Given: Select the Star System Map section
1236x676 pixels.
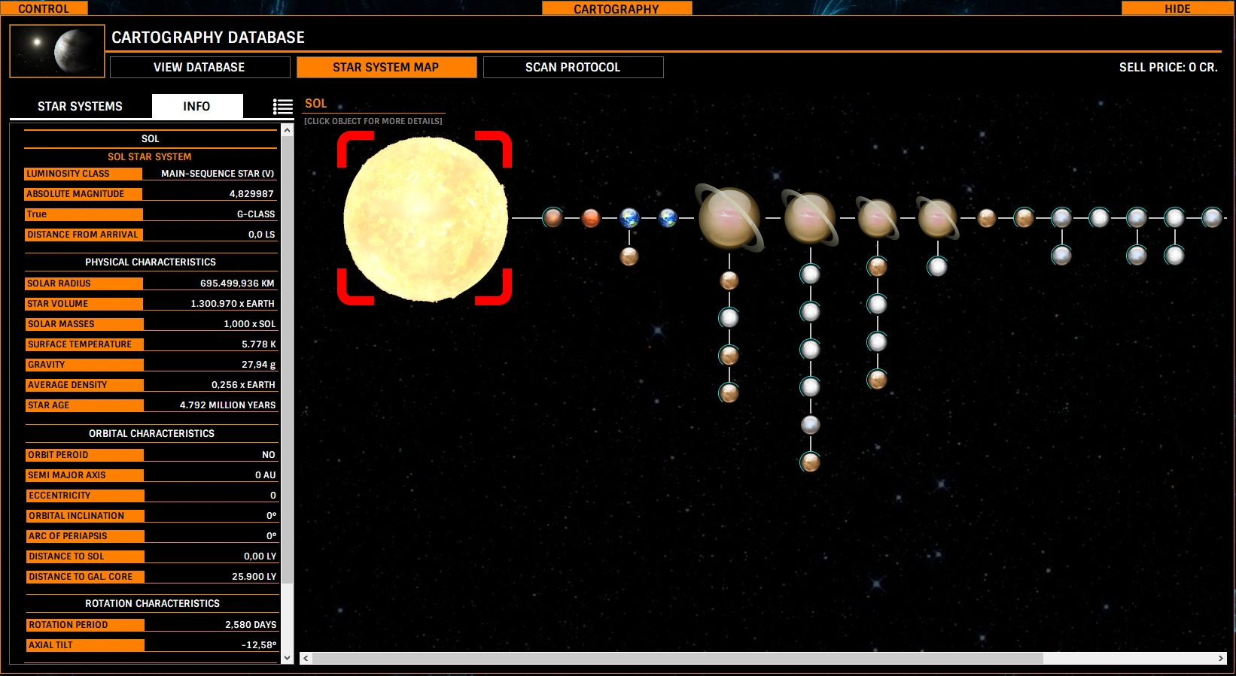Looking at the screenshot, I should click(386, 67).
